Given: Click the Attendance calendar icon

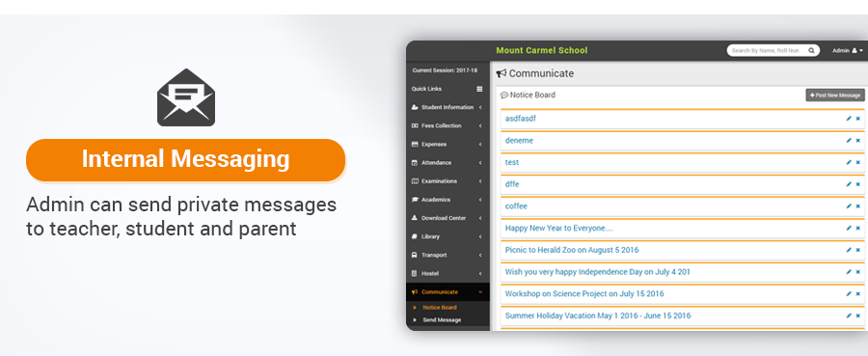Looking at the screenshot, I should coord(415,163).
